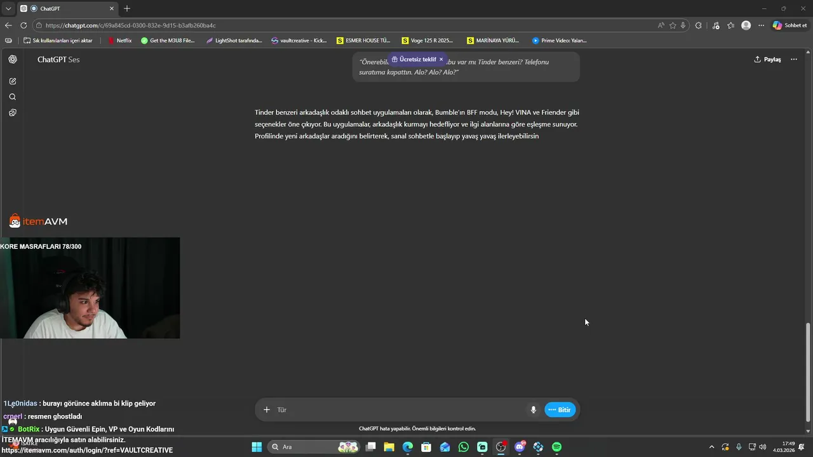Click the message text field 'Tür'

tap(400, 410)
